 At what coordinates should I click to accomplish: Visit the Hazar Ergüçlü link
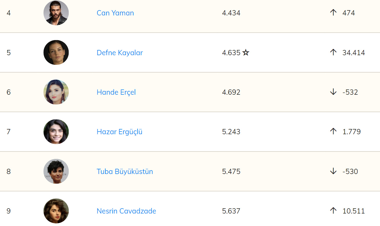(119, 132)
